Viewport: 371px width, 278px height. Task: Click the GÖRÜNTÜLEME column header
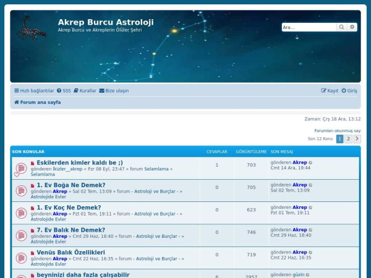pos(251,152)
